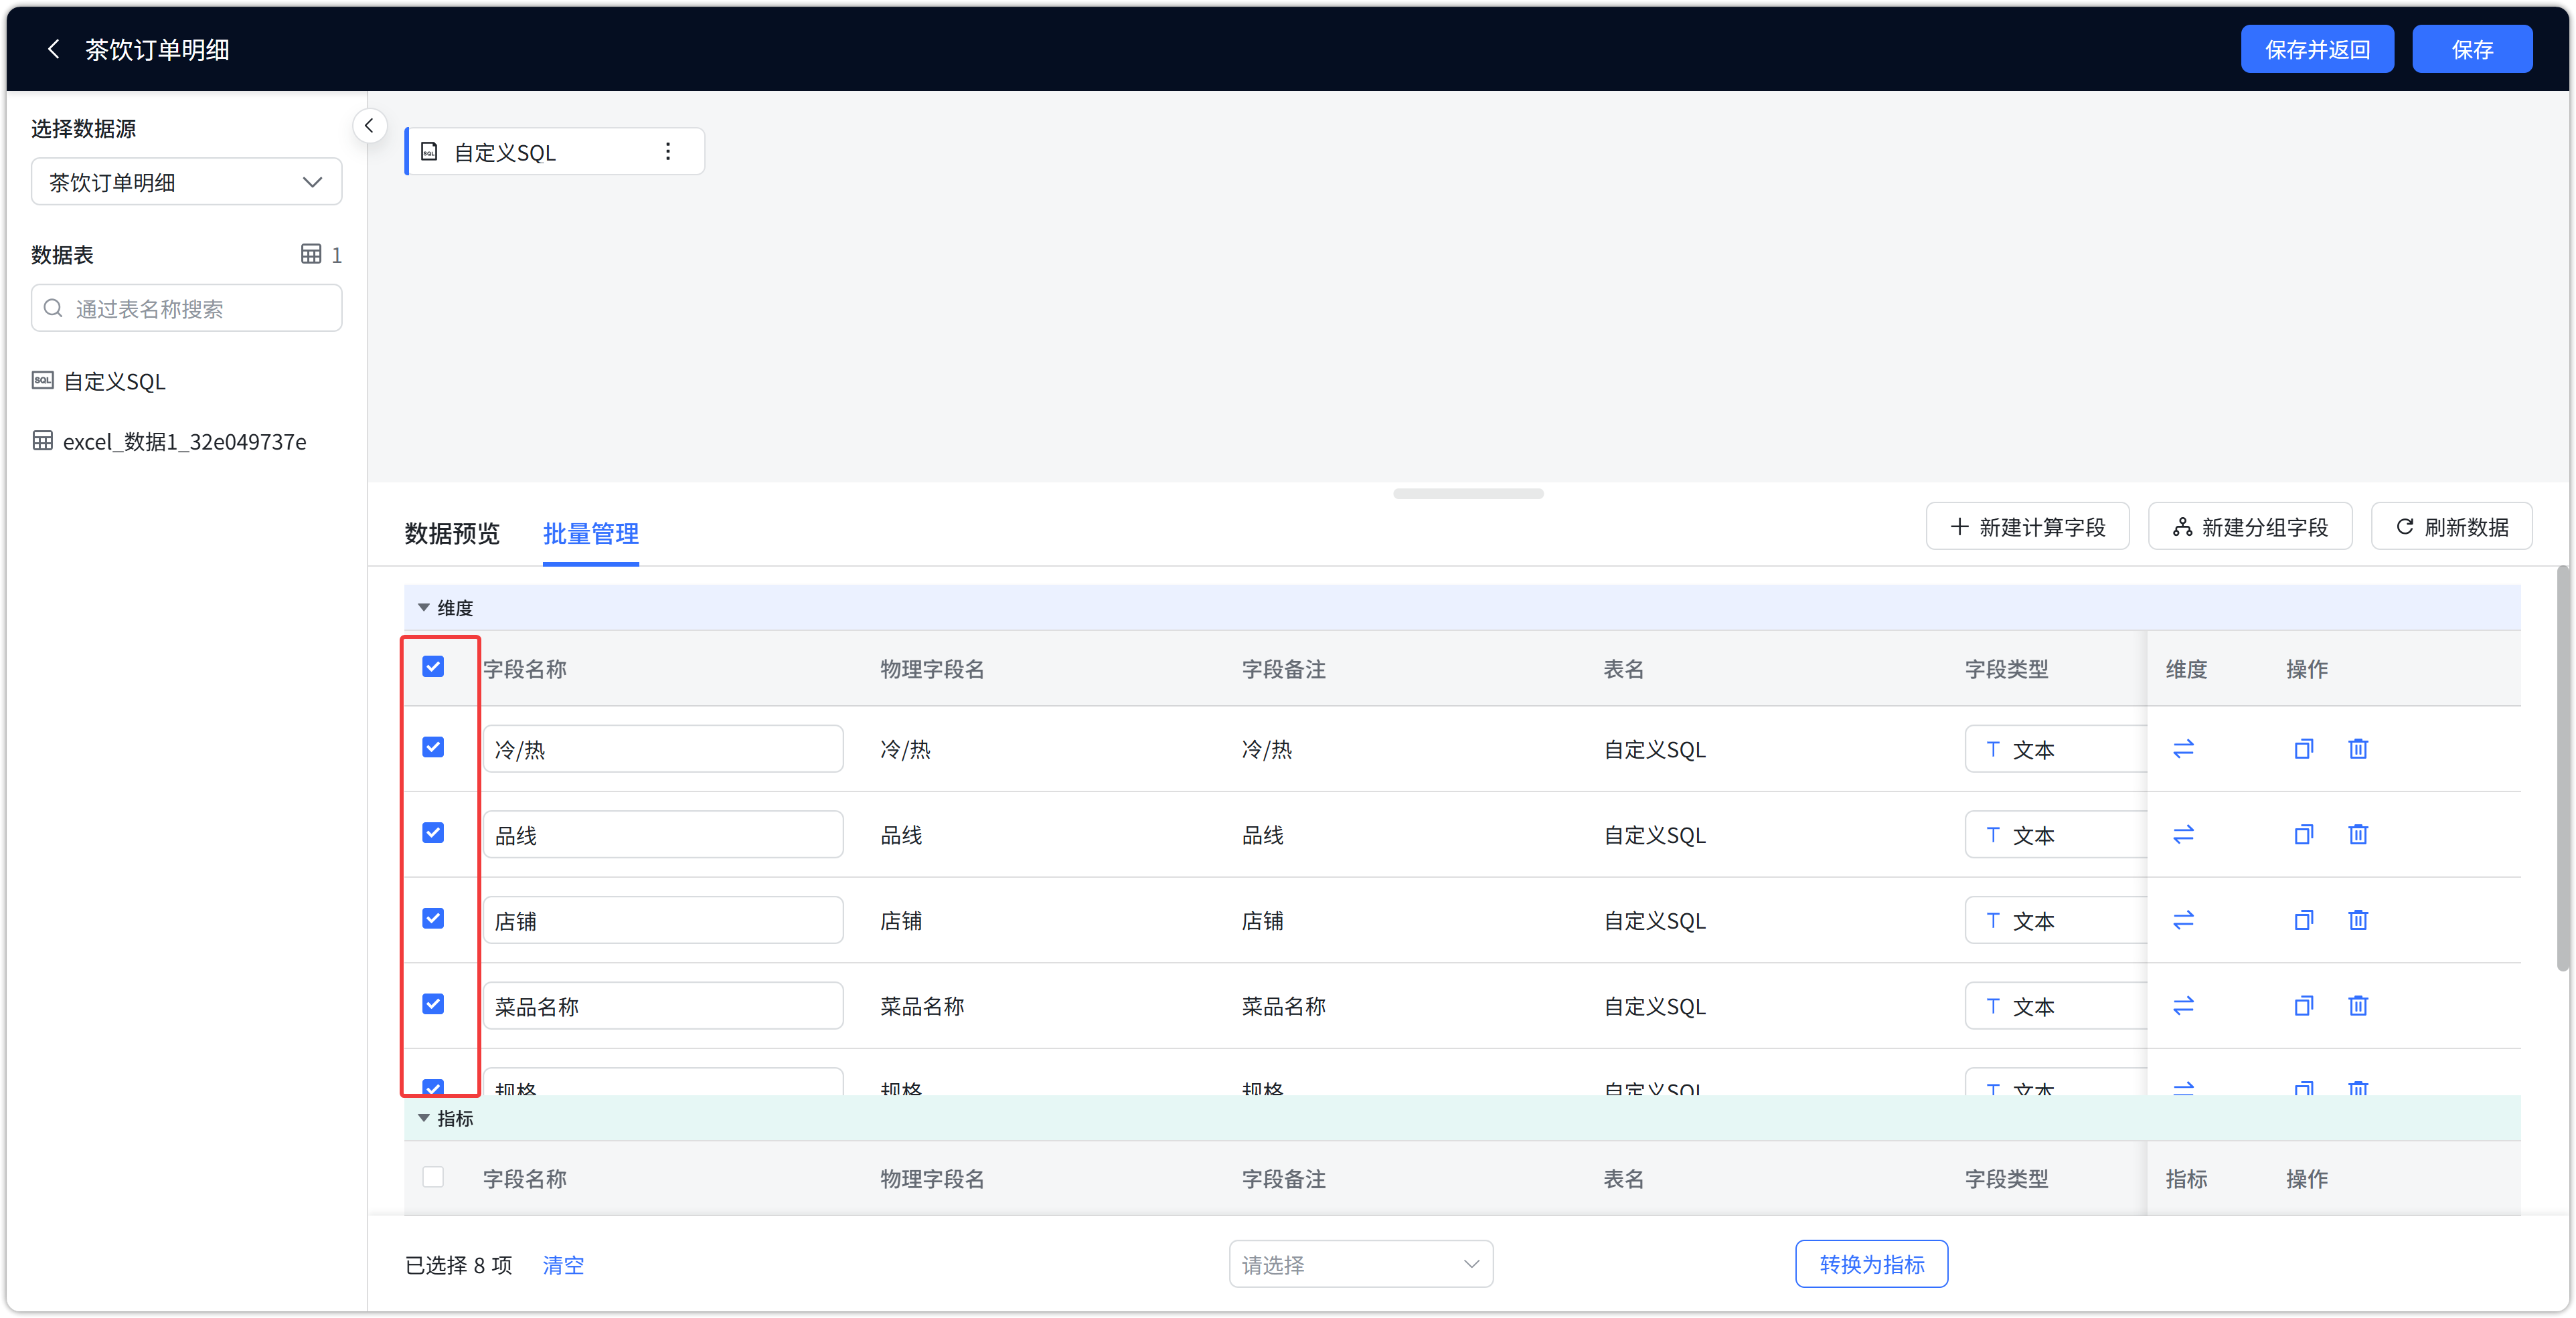Click the search icon in table search
2576x1318 pixels.
click(54, 308)
